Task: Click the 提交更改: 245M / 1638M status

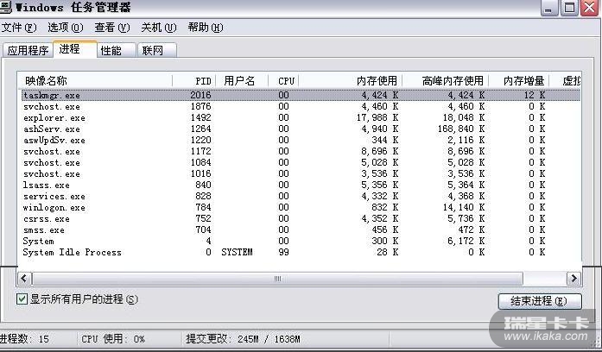Action: pos(243,339)
